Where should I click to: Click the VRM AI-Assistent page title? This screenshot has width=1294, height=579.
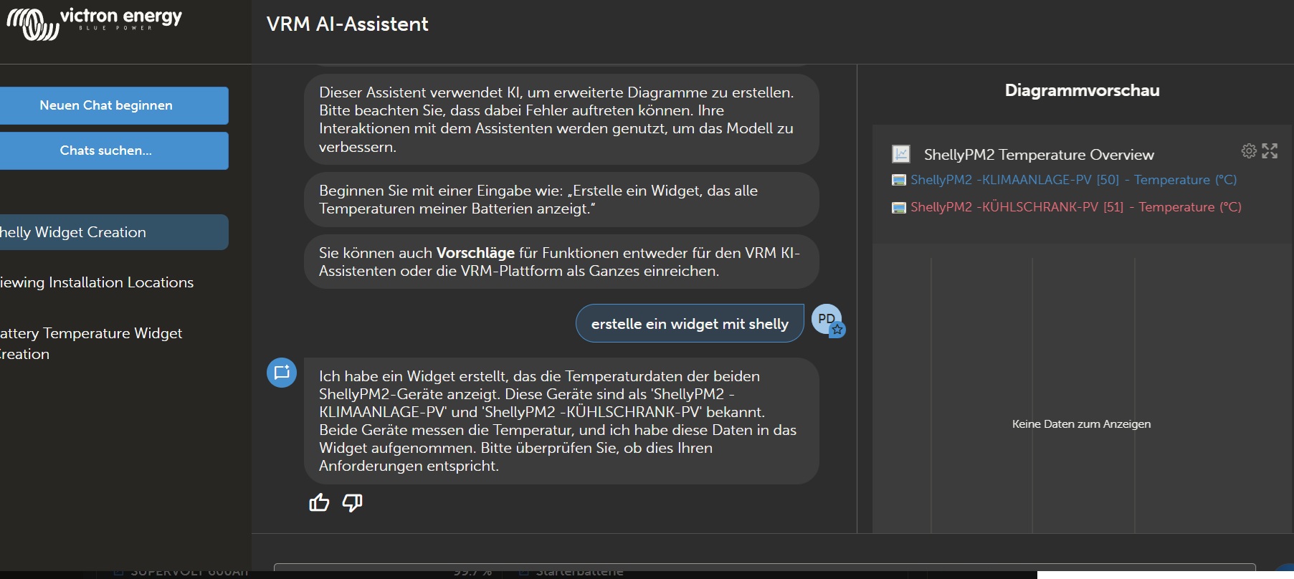(x=348, y=24)
